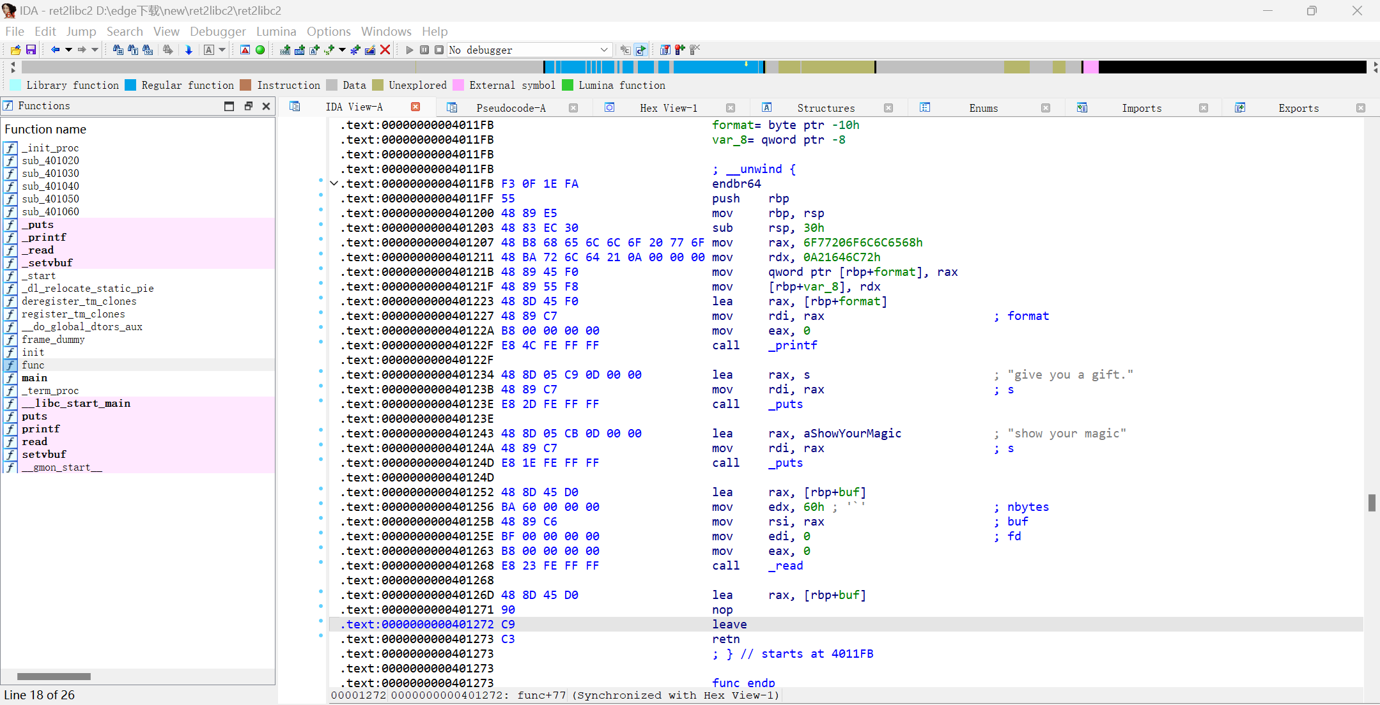The height and width of the screenshot is (705, 1380).
Task: Click the open file toolbar icon
Action: pos(15,50)
